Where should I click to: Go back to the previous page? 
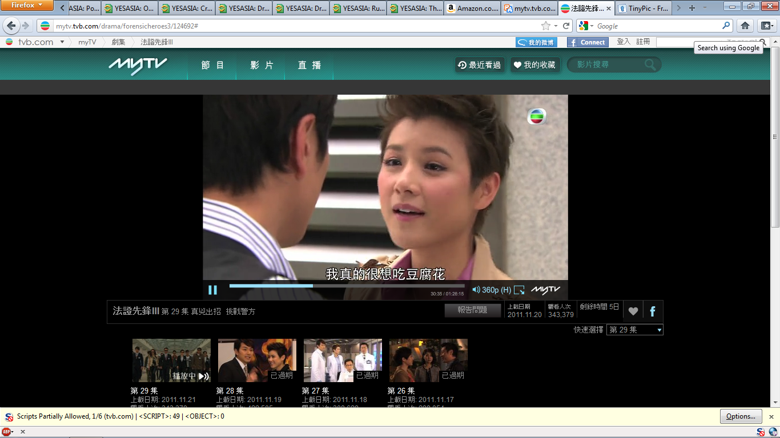(x=11, y=26)
